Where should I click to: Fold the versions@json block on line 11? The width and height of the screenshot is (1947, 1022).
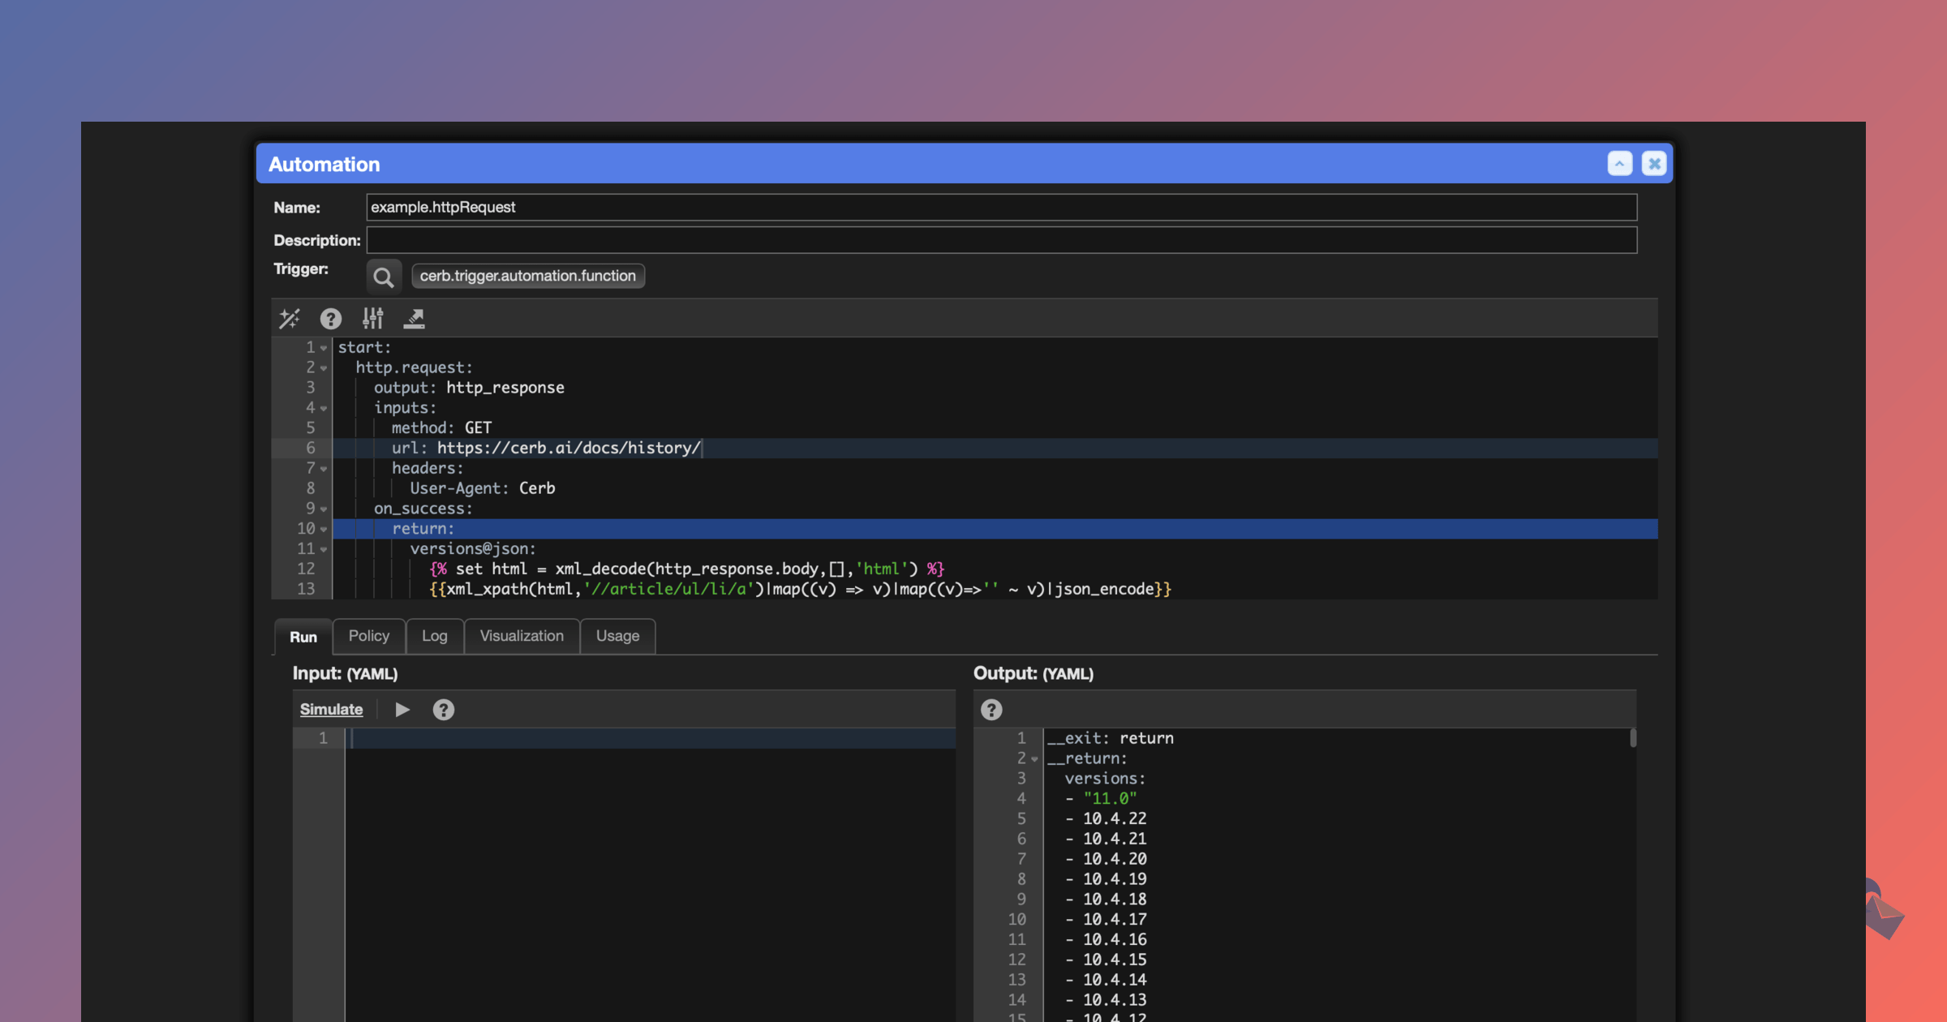324,550
